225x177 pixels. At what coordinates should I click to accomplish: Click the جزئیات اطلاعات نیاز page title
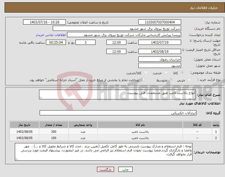tap(204, 8)
